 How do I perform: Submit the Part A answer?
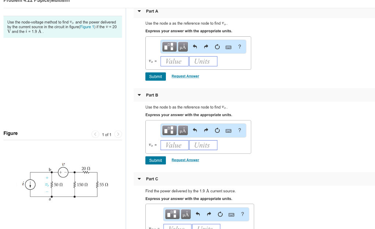coord(155,76)
